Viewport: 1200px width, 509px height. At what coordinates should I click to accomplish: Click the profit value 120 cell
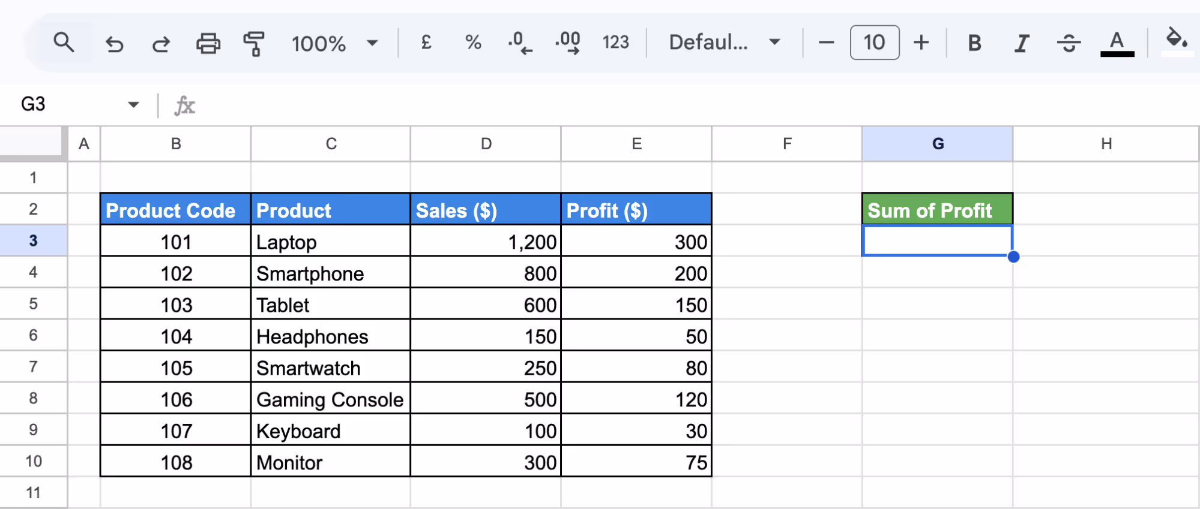636,399
